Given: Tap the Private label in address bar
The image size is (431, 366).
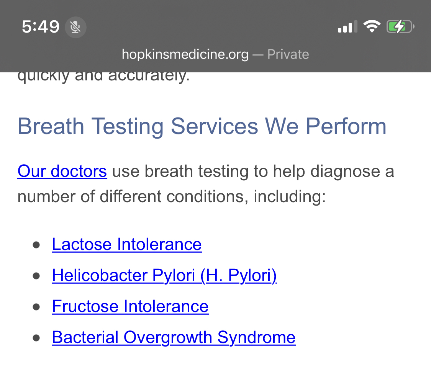Looking at the screenshot, I should pyautogui.click(x=288, y=54).
